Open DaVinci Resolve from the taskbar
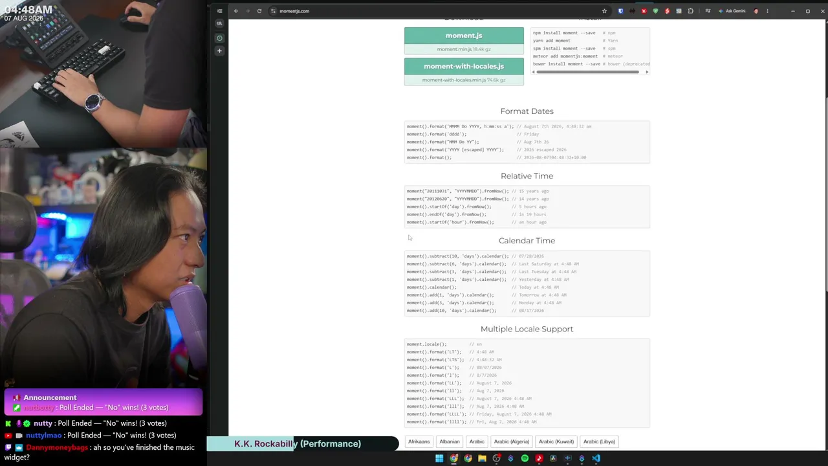Screen dimensions: 828x466 click(553, 458)
